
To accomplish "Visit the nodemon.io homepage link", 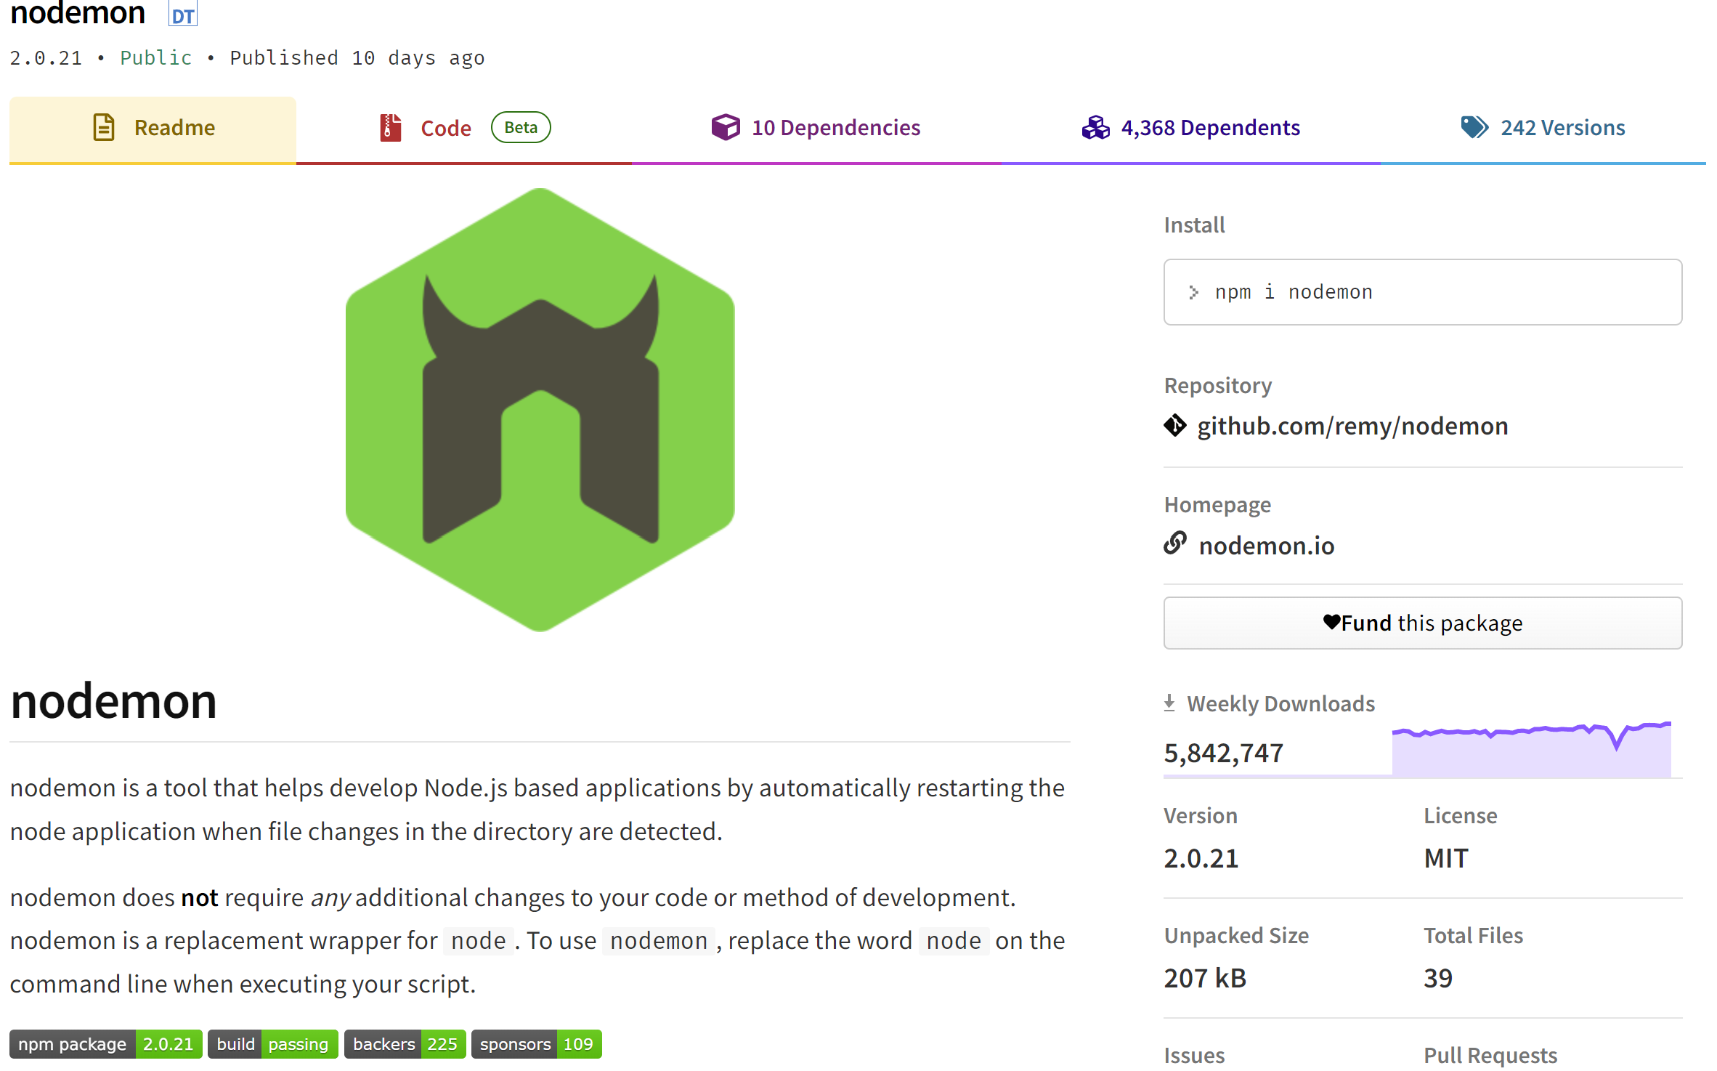I will [1266, 545].
